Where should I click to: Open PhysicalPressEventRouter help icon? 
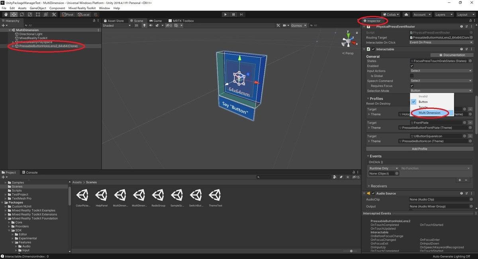(461, 27)
